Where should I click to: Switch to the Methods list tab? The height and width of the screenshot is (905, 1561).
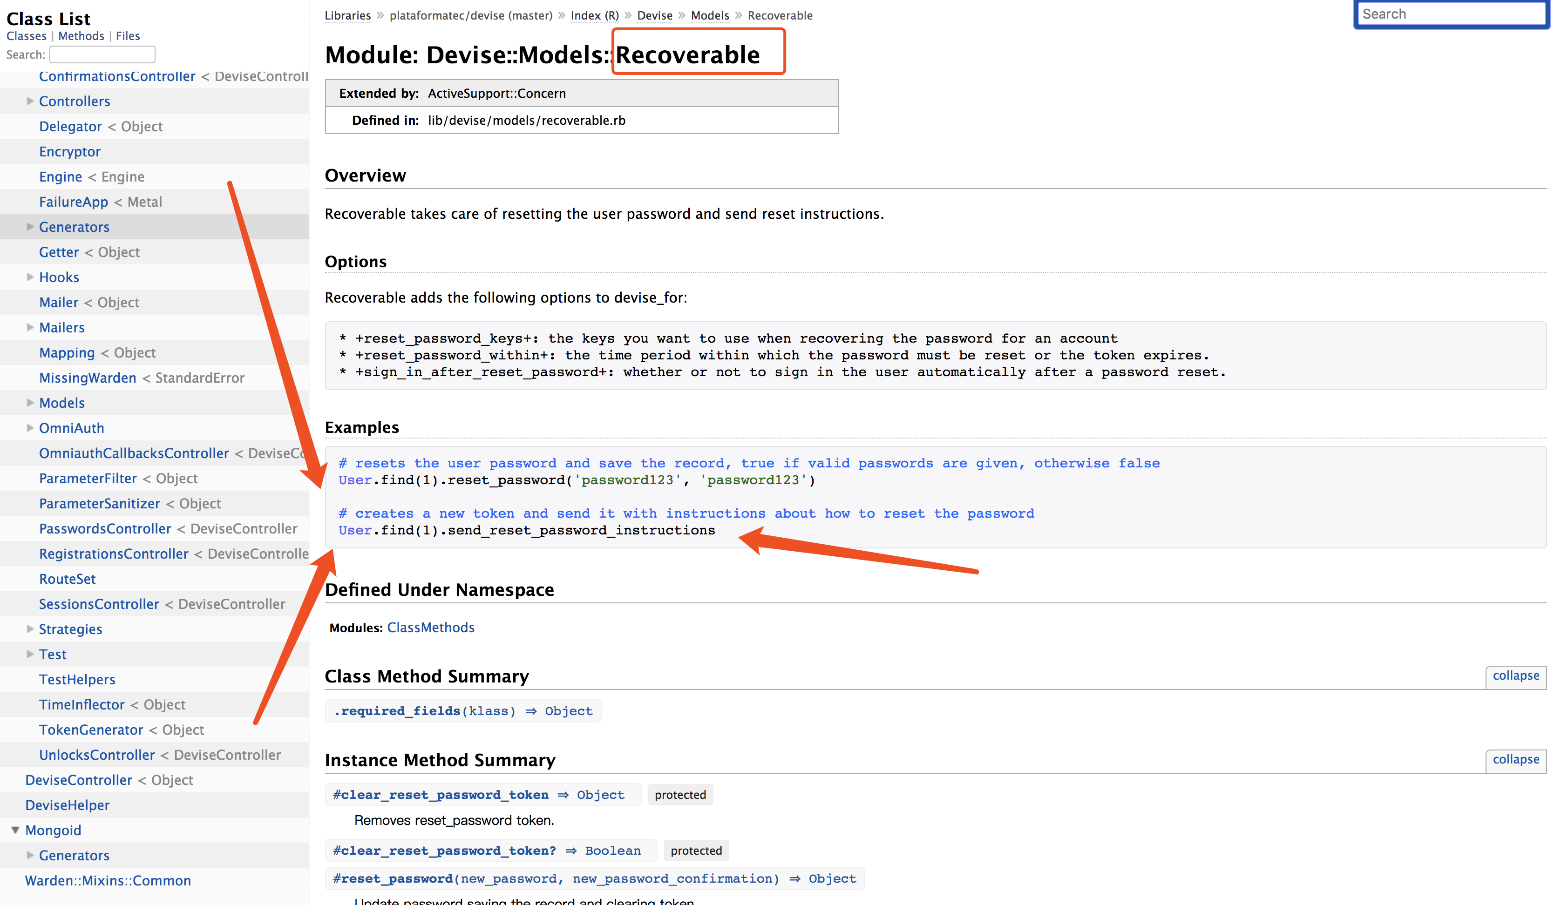(x=81, y=36)
